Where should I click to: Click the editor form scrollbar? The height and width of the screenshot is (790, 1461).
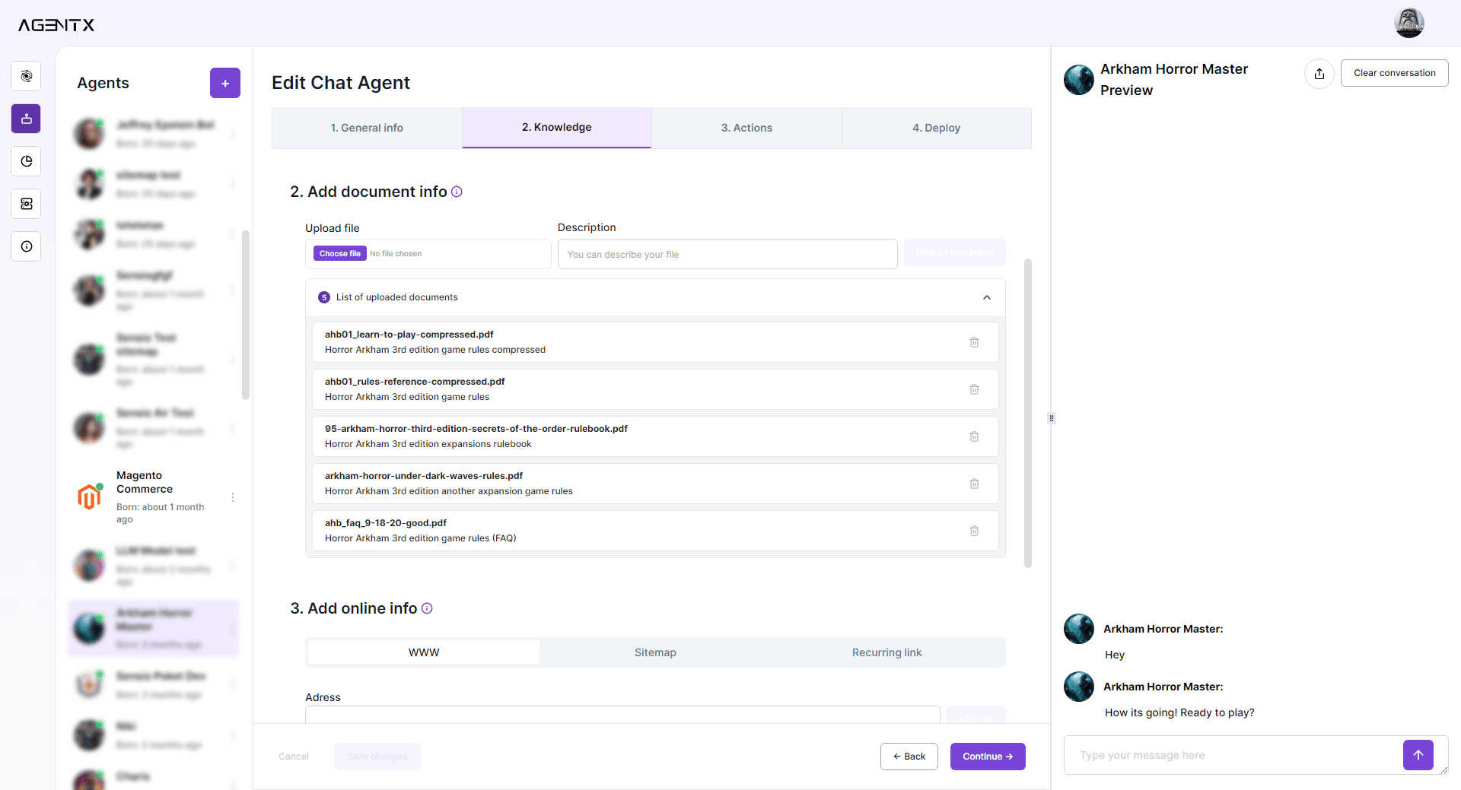coord(1028,413)
